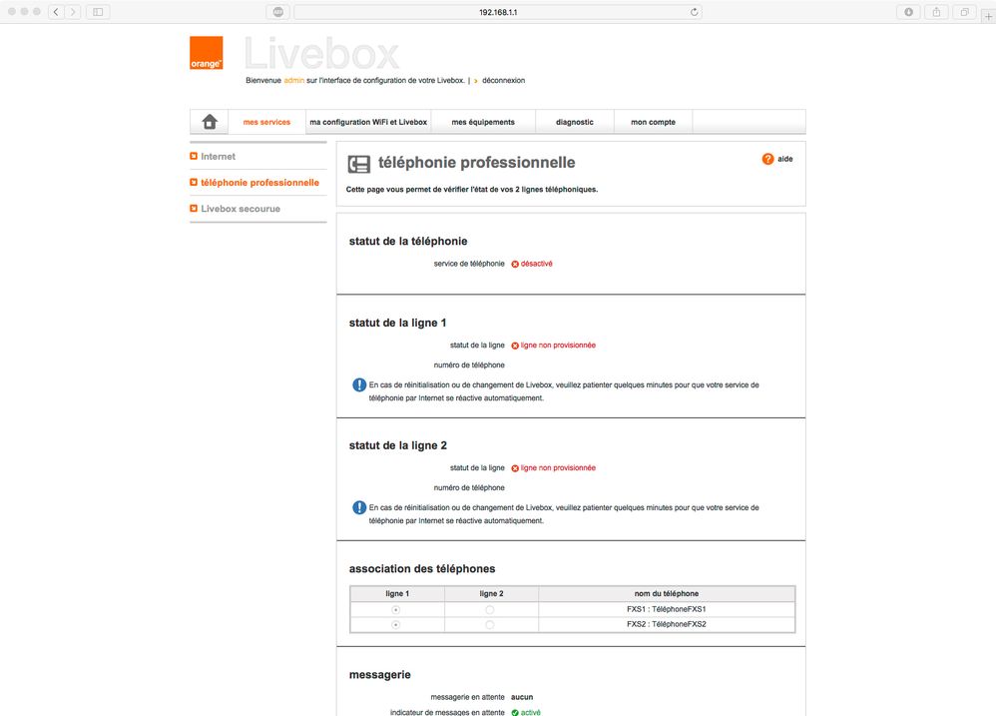Click the green activé check icon

(515, 713)
